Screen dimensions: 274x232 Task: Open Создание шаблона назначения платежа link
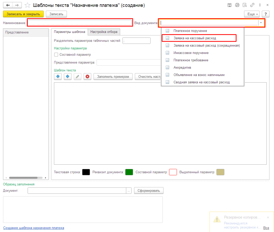tap(34, 228)
